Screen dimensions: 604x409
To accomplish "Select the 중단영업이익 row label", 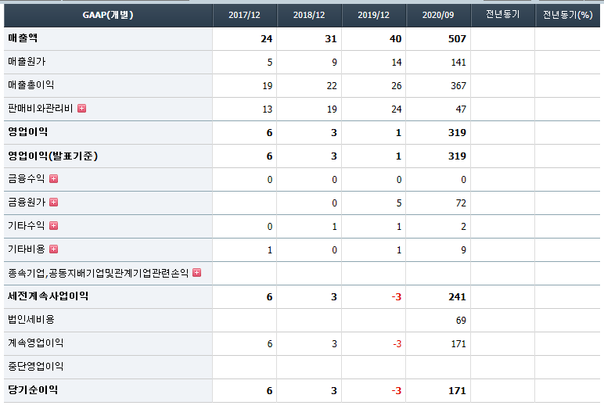I will coord(35,367).
